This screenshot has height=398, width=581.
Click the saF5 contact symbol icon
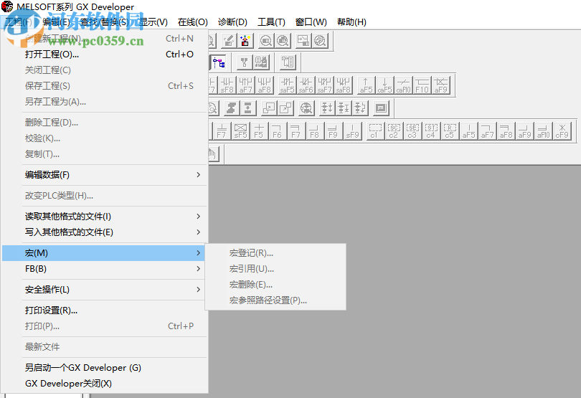coord(287,85)
